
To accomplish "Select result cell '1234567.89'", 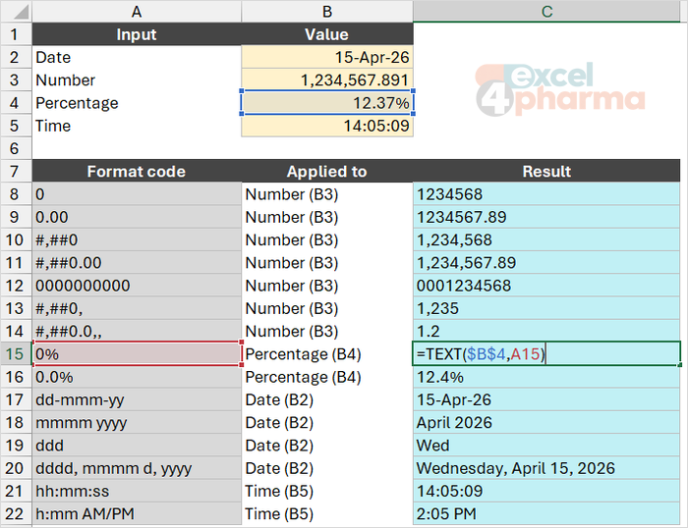I will pos(546,217).
